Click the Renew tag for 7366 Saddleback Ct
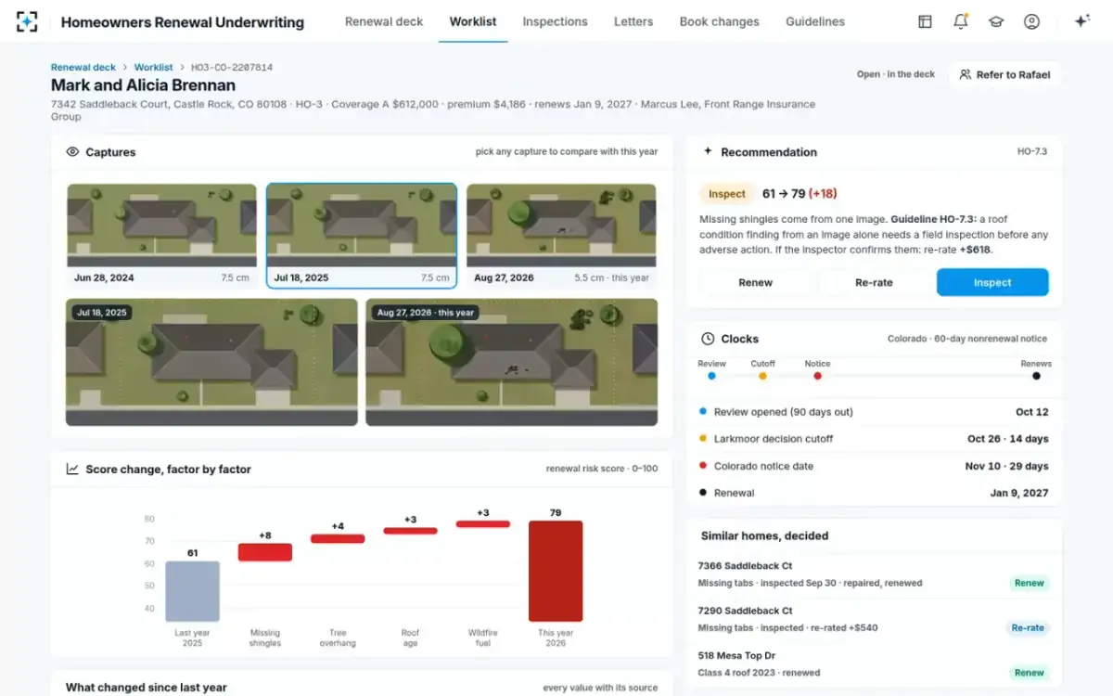 pyautogui.click(x=1030, y=584)
